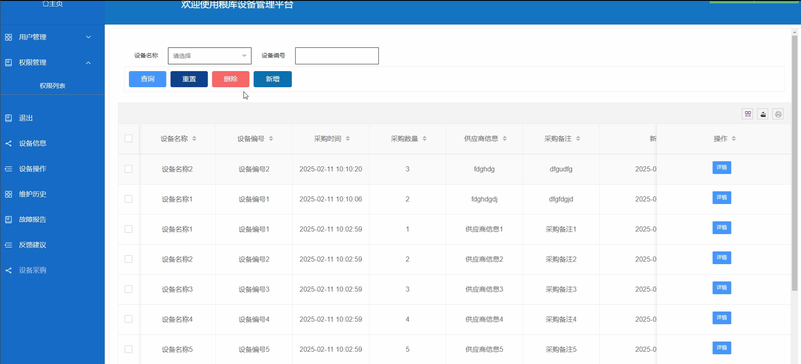Check the row with 供应商信息4
The image size is (801, 364).
pos(128,319)
